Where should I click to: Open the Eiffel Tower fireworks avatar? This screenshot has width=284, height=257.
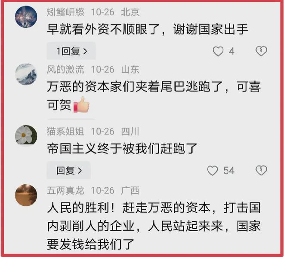[x=26, y=17]
